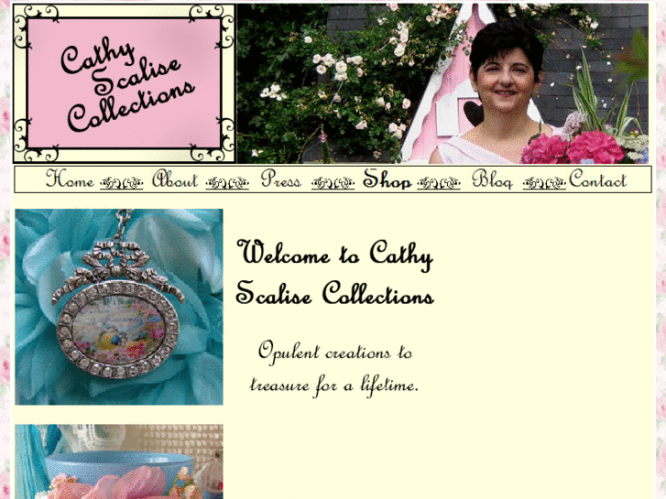Screen dimensions: 666x499
Task: Go to the About page
Action: tap(175, 179)
